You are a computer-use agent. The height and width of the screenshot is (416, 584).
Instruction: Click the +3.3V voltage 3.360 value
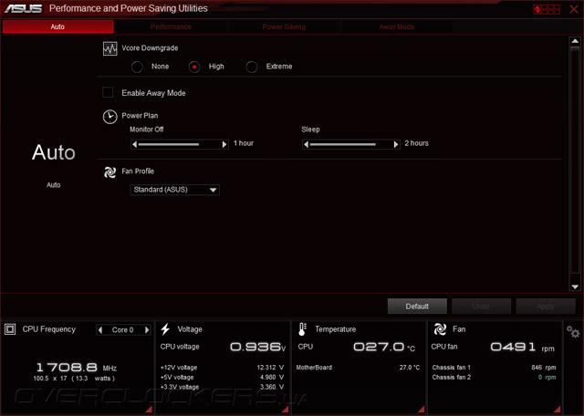point(272,388)
